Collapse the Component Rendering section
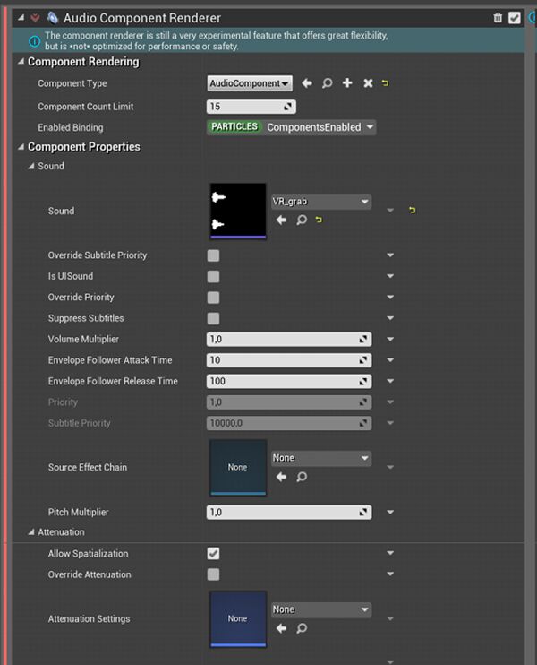Viewport: 537px width, 665px height. point(21,63)
